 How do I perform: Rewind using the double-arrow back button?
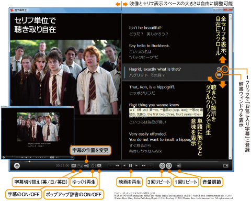tap(118, 165)
